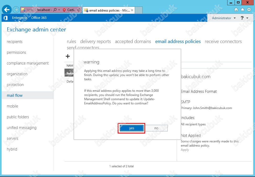Open permissions in left navigation

click(x=17, y=52)
